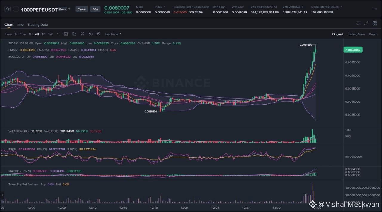The height and width of the screenshot is (212, 382).
Task: Adjust leverage with the 20x button
Action: point(95,9)
